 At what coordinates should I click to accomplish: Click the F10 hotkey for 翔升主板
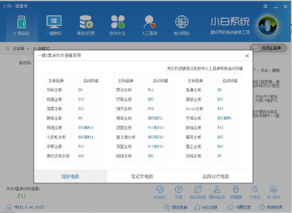(151, 109)
